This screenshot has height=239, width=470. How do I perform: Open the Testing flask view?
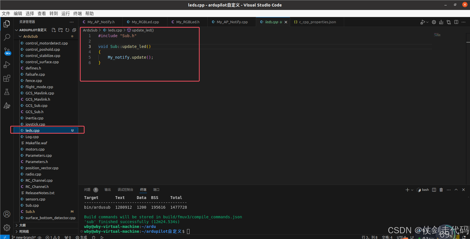click(x=7, y=92)
